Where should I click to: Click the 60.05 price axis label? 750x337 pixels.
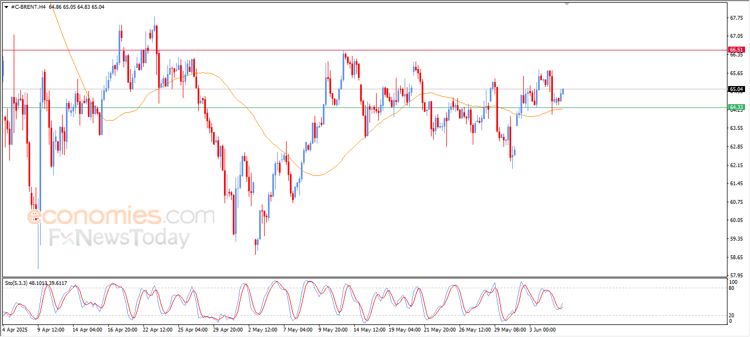(736, 220)
